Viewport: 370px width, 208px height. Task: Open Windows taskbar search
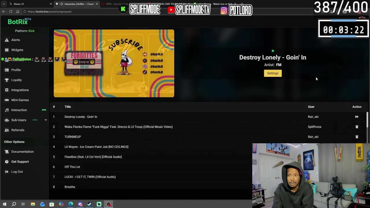tap(14, 204)
